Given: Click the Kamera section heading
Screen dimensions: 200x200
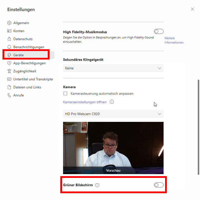Looking at the screenshot, I should point(69,87).
